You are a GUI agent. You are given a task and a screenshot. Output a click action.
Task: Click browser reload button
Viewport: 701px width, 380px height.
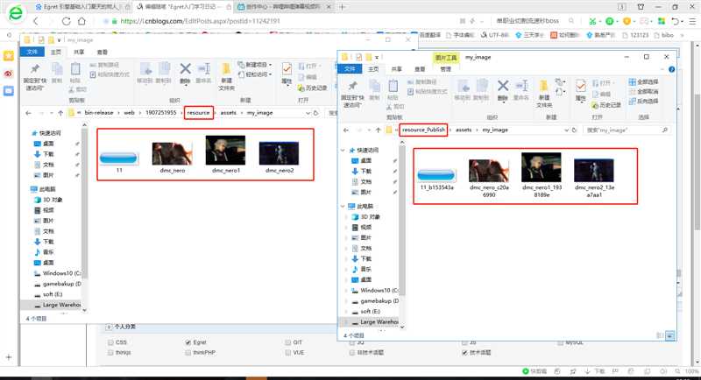[67, 21]
